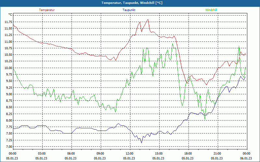
Task: Select the 00:00 05.01.23 time axis label
Action: point(12,156)
